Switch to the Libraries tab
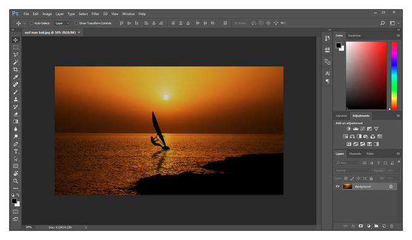Image resolution: width=412 pixels, height=240 pixels. click(341, 115)
